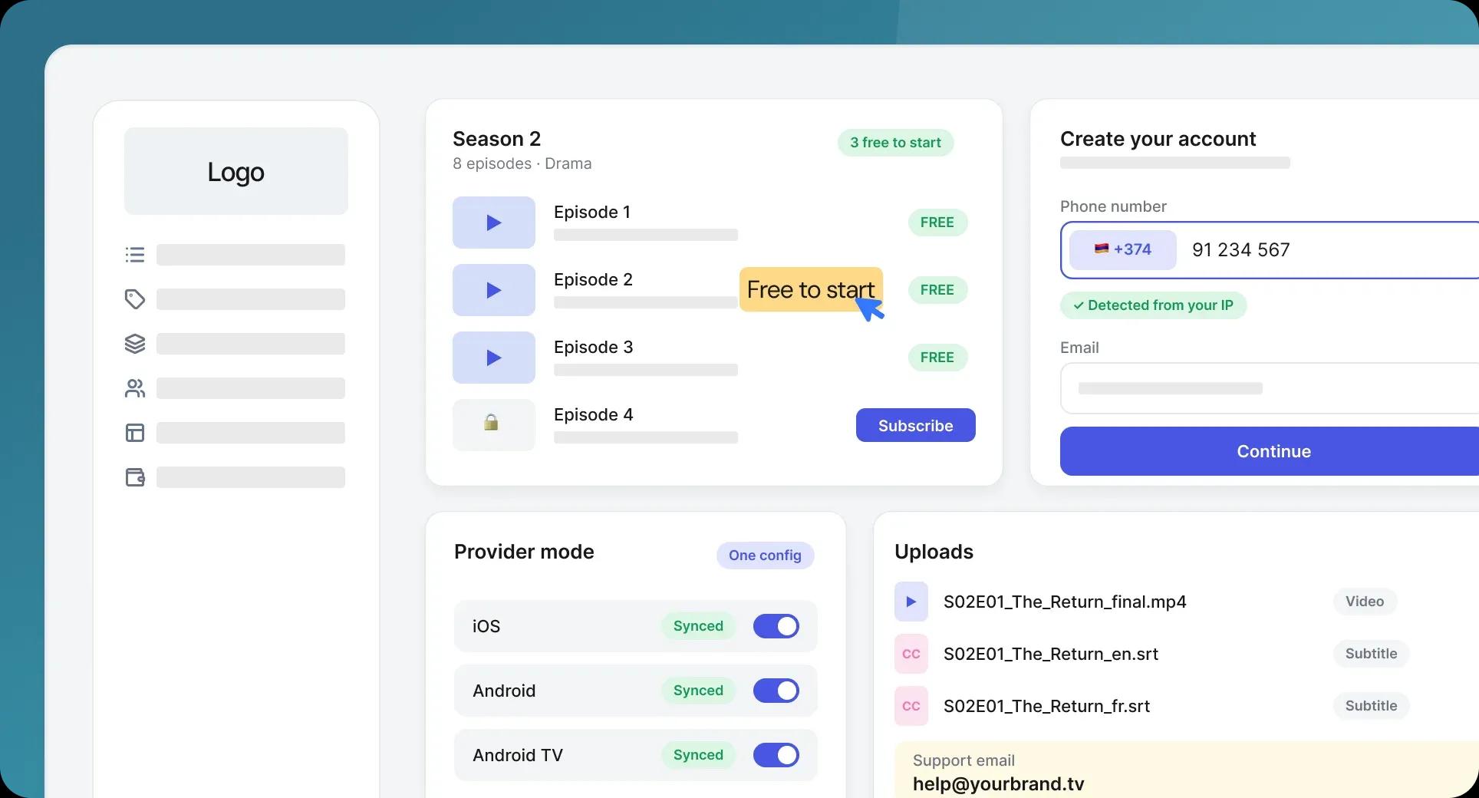Image resolution: width=1479 pixels, height=798 pixels.
Task: Click the 'One config' badge
Action: click(765, 556)
